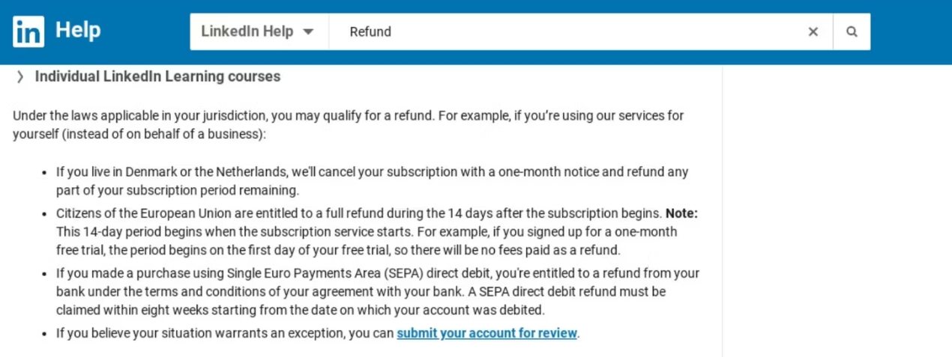Viewport: 952px width, 357px height.
Task: Click the LinkedIn "in" logo icon
Action: click(x=28, y=31)
